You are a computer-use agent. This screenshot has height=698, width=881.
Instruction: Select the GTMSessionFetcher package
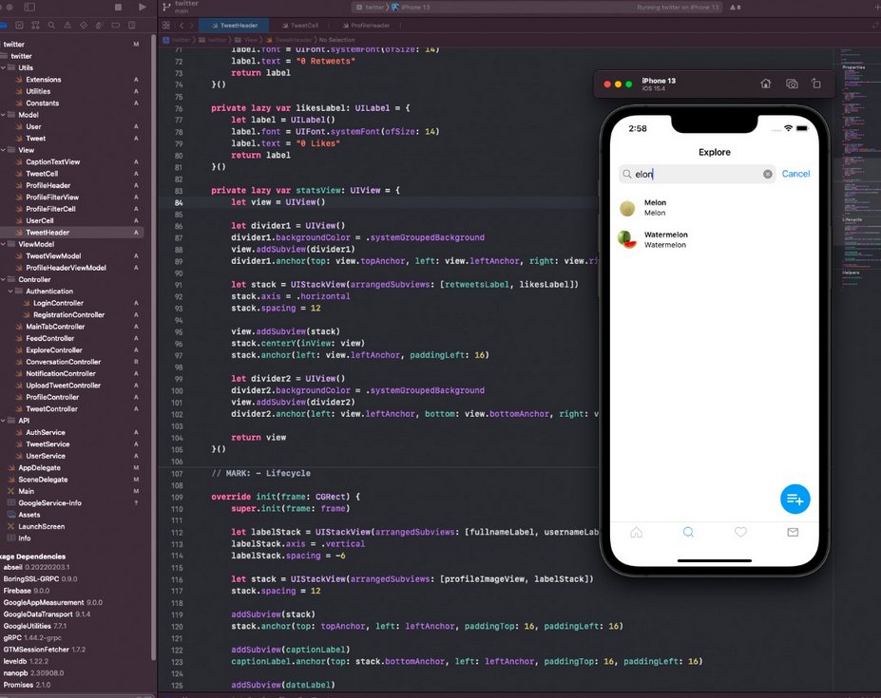45,650
